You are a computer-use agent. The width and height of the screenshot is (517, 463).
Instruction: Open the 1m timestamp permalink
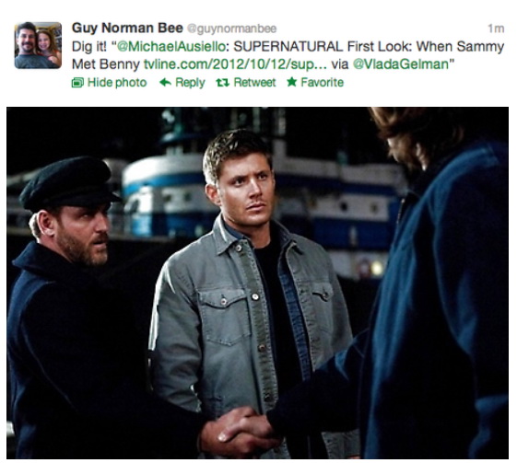tap(496, 29)
